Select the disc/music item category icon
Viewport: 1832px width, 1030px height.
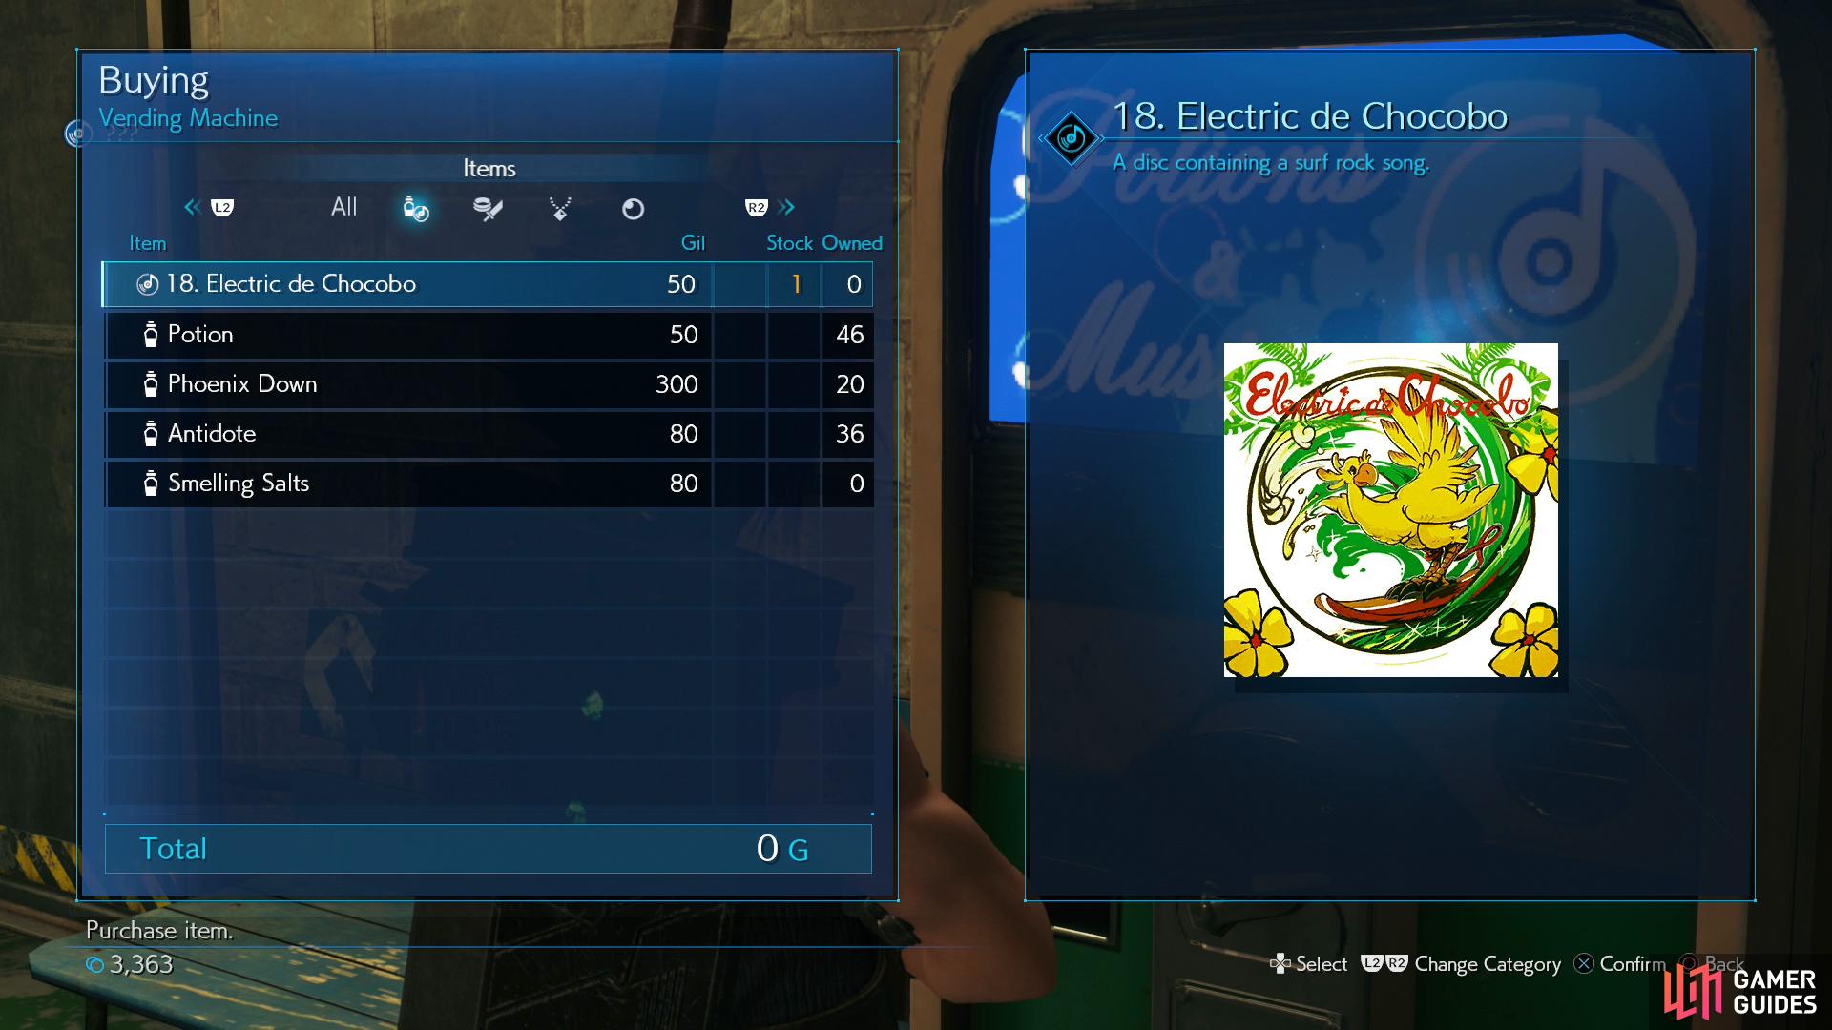pos(416,208)
